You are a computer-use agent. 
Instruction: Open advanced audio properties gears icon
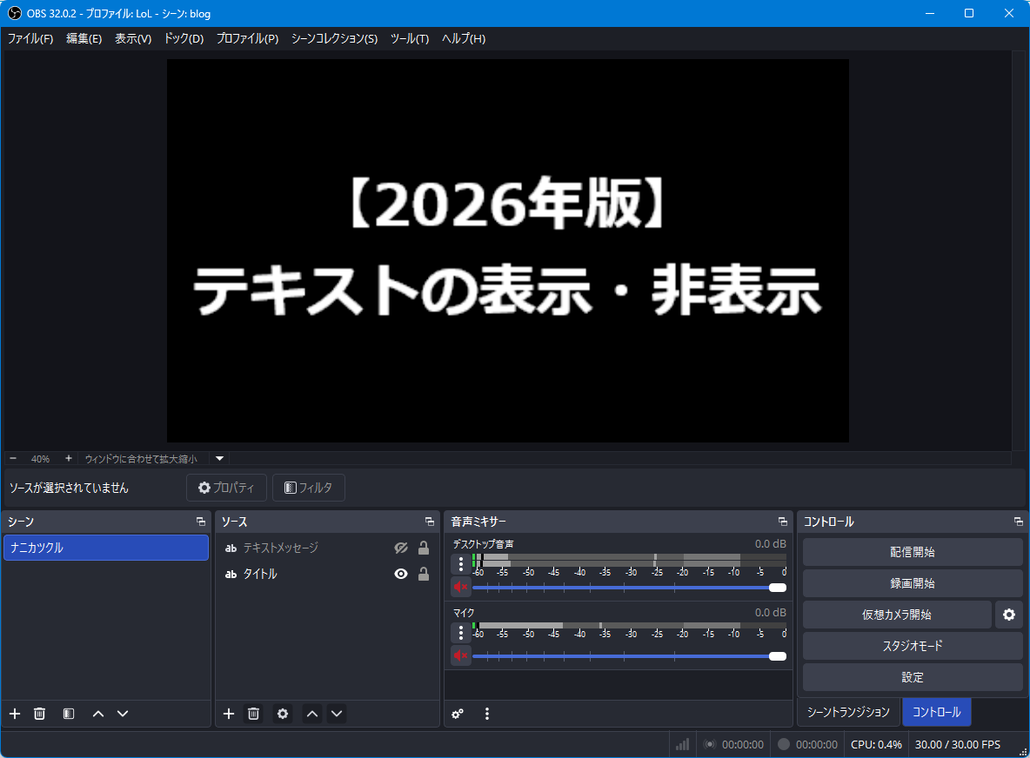(x=458, y=714)
